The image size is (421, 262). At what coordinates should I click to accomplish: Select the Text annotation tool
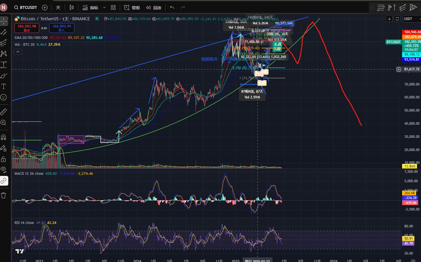coord(4,86)
